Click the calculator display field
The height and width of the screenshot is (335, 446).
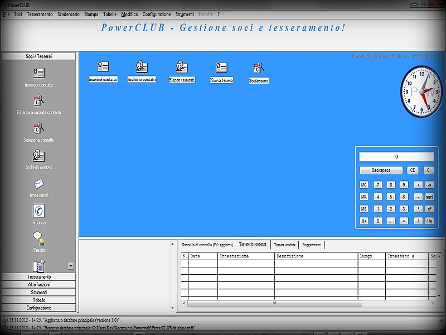pos(396,157)
